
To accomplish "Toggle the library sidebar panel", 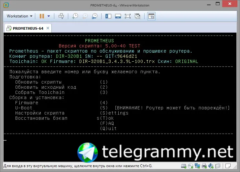I will tap(108, 16).
